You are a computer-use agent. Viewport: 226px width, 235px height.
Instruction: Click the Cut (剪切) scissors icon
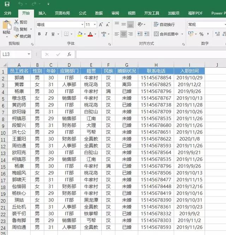pyautogui.click(x=16, y=22)
